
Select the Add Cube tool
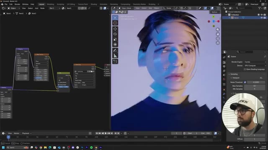pos(115,62)
